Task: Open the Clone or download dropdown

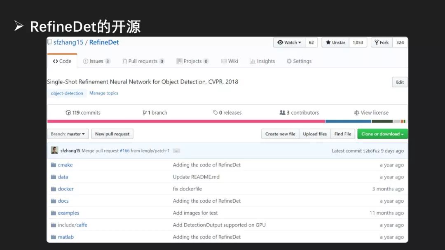Action: (382, 134)
